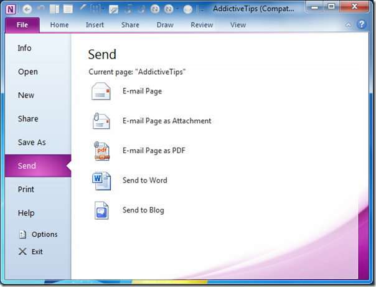The height and width of the screenshot is (287, 376).
Task: Switch to the Review ribbon tab
Action: pos(202,25)
